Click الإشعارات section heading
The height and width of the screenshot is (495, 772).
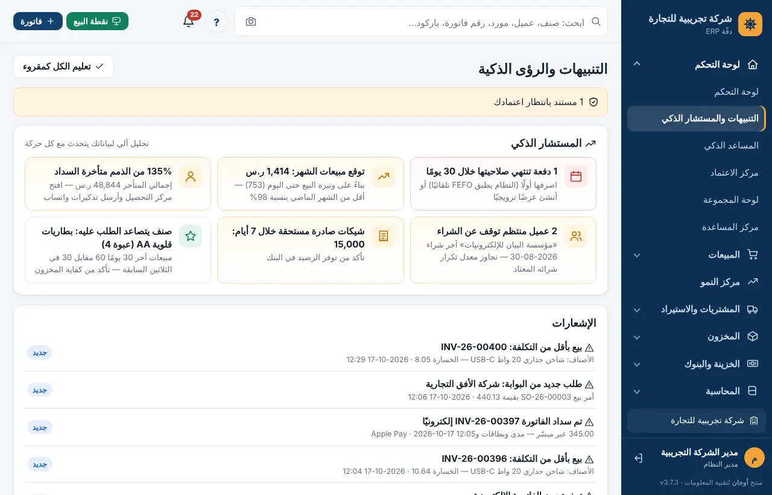(574, 323)
